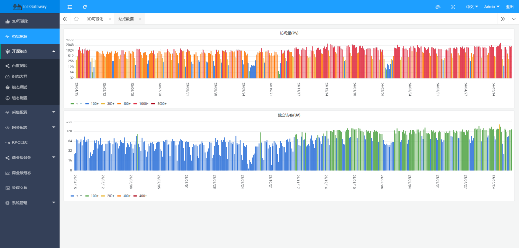Go to the home tab icon

pos(76,19)
